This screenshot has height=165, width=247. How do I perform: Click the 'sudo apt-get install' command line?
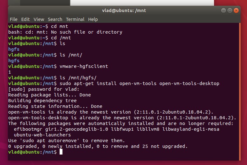tap(140, 83)
